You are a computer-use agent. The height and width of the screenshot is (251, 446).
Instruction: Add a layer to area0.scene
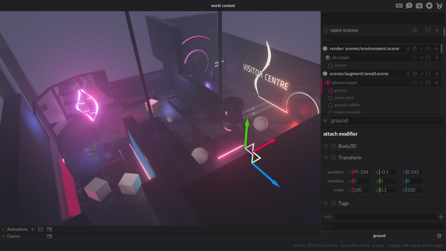coord(437,74)
